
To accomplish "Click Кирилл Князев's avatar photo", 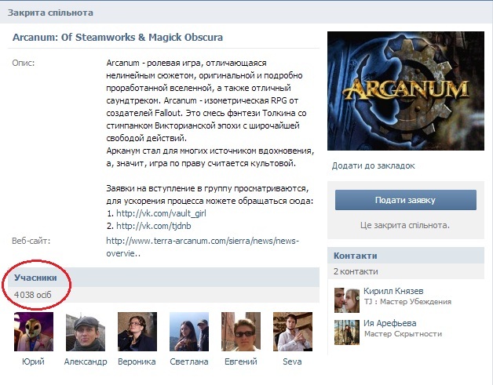I will [347, 300].
